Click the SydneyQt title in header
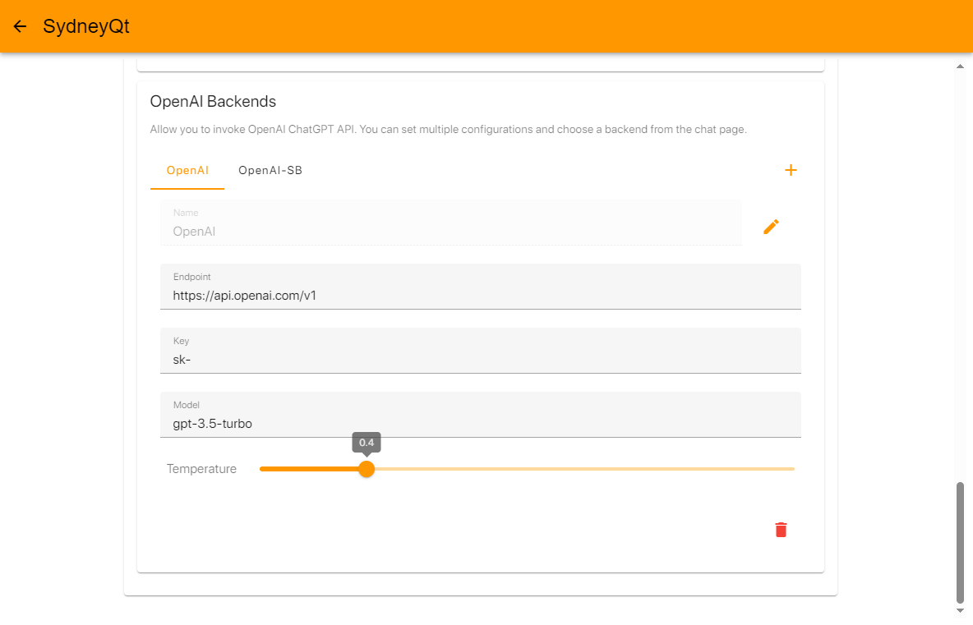 click(86, 26)
